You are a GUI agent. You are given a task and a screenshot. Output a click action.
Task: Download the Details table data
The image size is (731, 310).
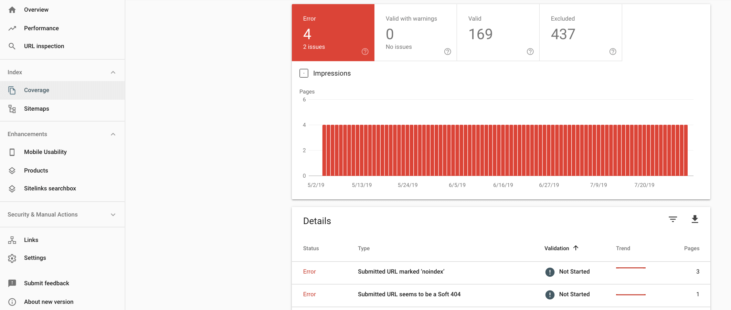pyautogui.click(x=695, y=219)
